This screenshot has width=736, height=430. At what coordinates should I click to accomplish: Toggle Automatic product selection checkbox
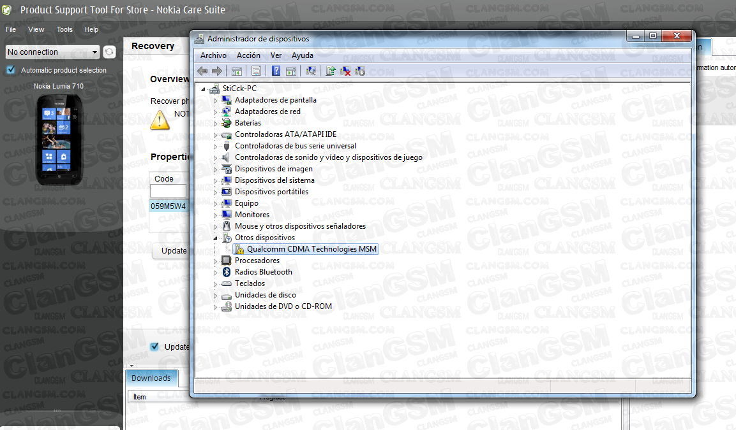click(x=11, y=70)
